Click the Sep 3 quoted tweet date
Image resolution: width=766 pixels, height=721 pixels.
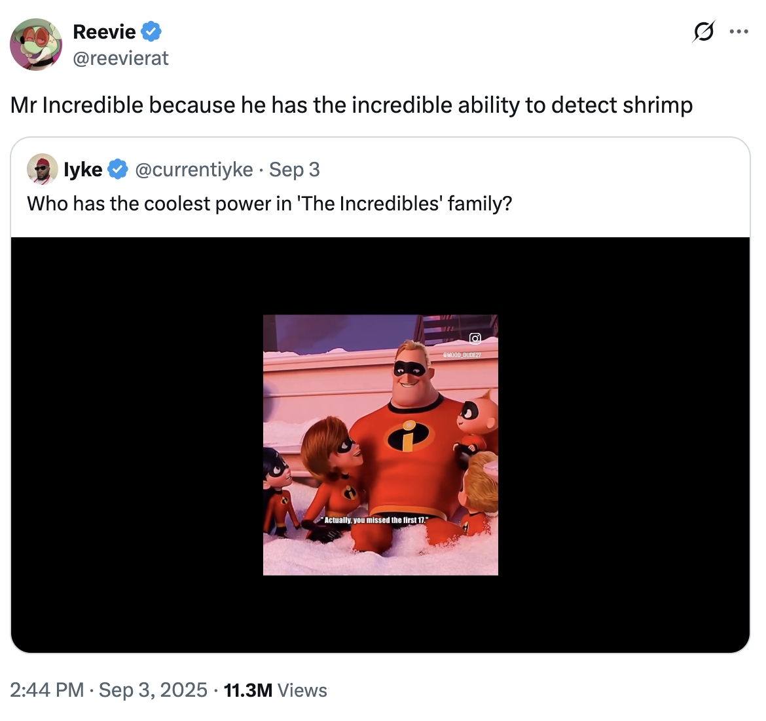(294, 169)
